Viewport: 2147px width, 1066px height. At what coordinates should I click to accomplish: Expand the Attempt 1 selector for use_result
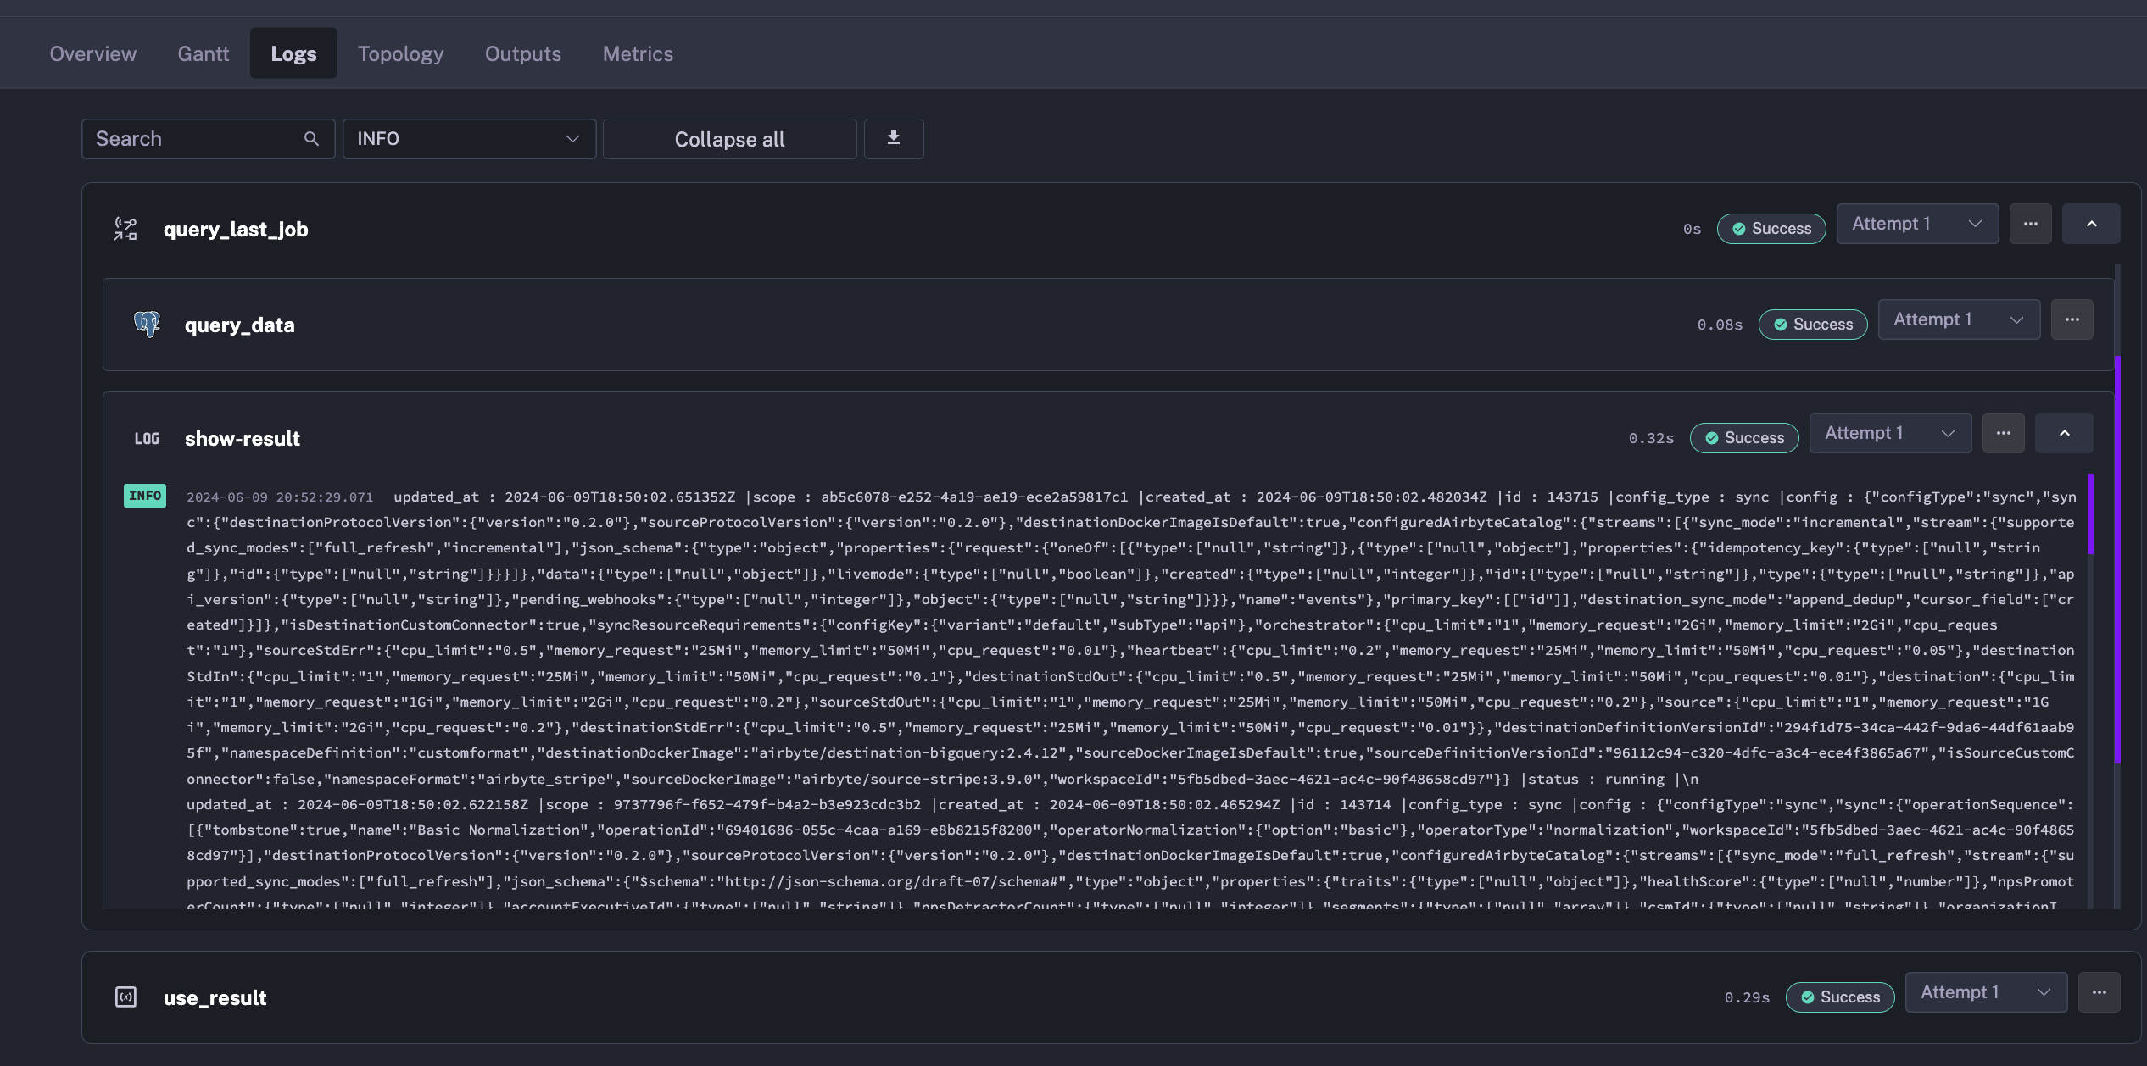pos(1985,991)
